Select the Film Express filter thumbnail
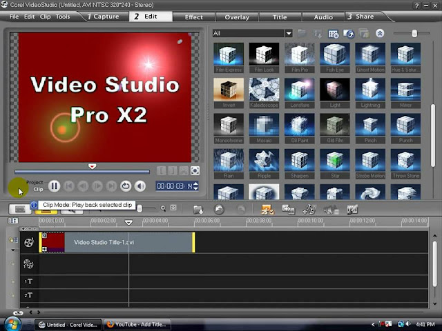The width and height of the screenshot is (442, 331). [x=229, y=58]
